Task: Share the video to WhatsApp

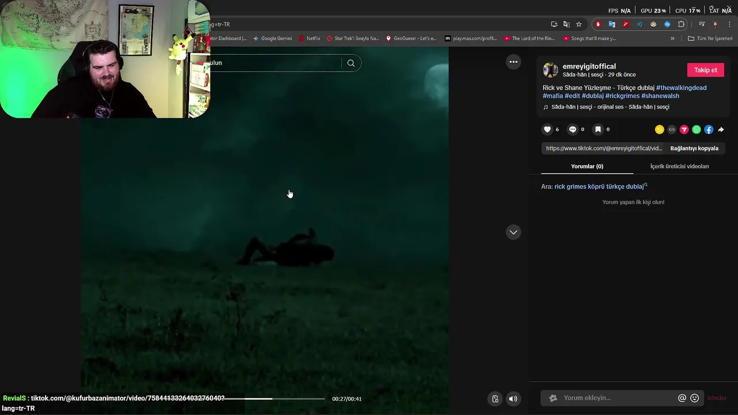Action: [x=696, y=130]
